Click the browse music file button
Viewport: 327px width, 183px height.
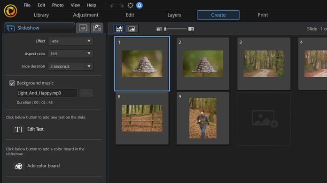click(x=86, y=93)
